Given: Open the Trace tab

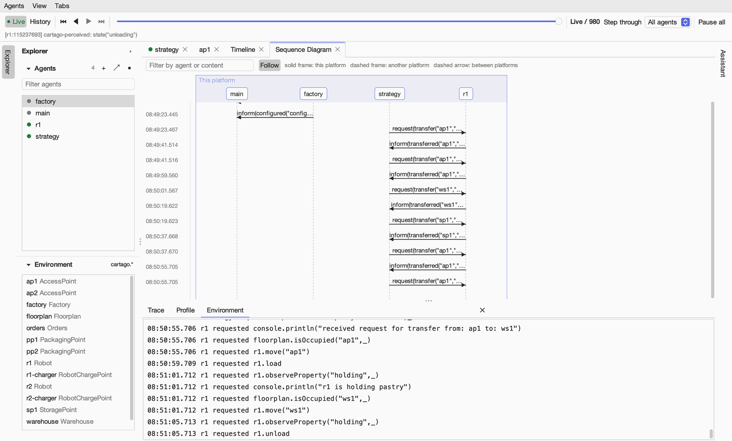Looking at the screenshot, I should point(156,310).
